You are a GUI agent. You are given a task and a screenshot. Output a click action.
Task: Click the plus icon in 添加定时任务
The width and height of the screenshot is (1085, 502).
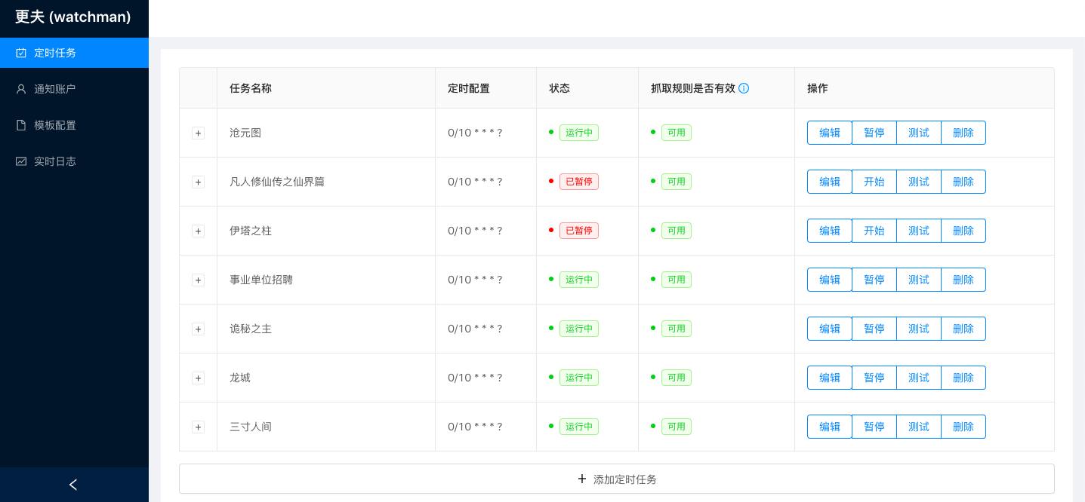(x=582, y=479)
